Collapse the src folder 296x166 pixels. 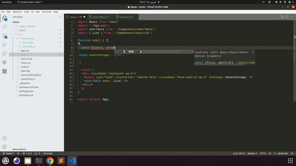coord(20,35)
